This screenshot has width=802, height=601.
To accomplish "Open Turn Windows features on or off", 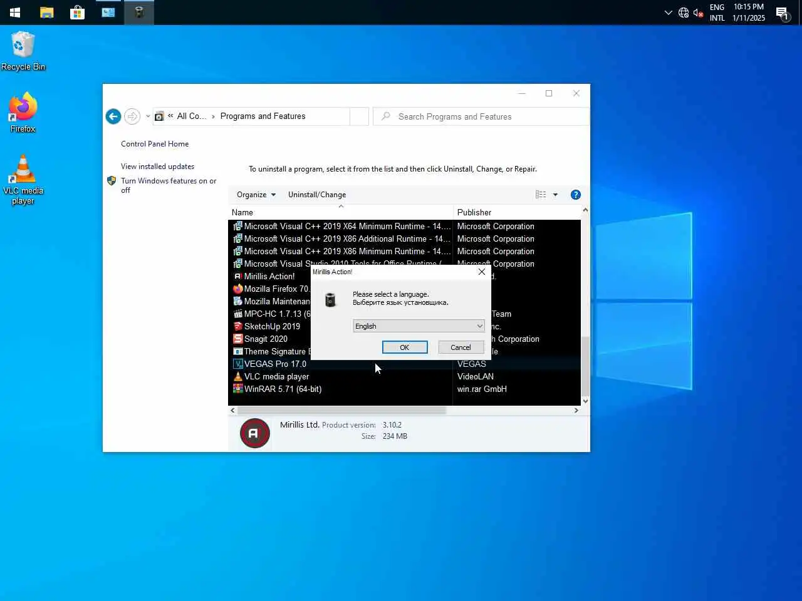I will [x=168, y=185].
